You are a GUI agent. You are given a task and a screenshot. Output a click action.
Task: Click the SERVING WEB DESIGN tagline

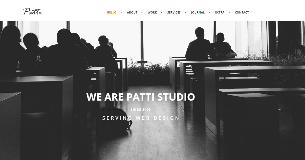[x=141, y=118]
